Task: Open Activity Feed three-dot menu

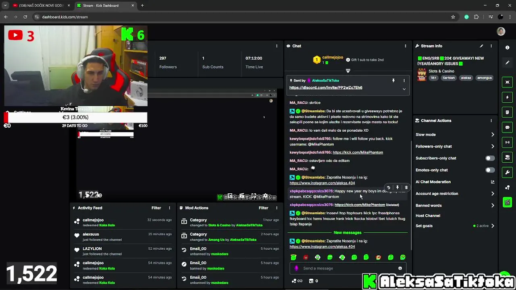Action: click(x=169, y=208)
